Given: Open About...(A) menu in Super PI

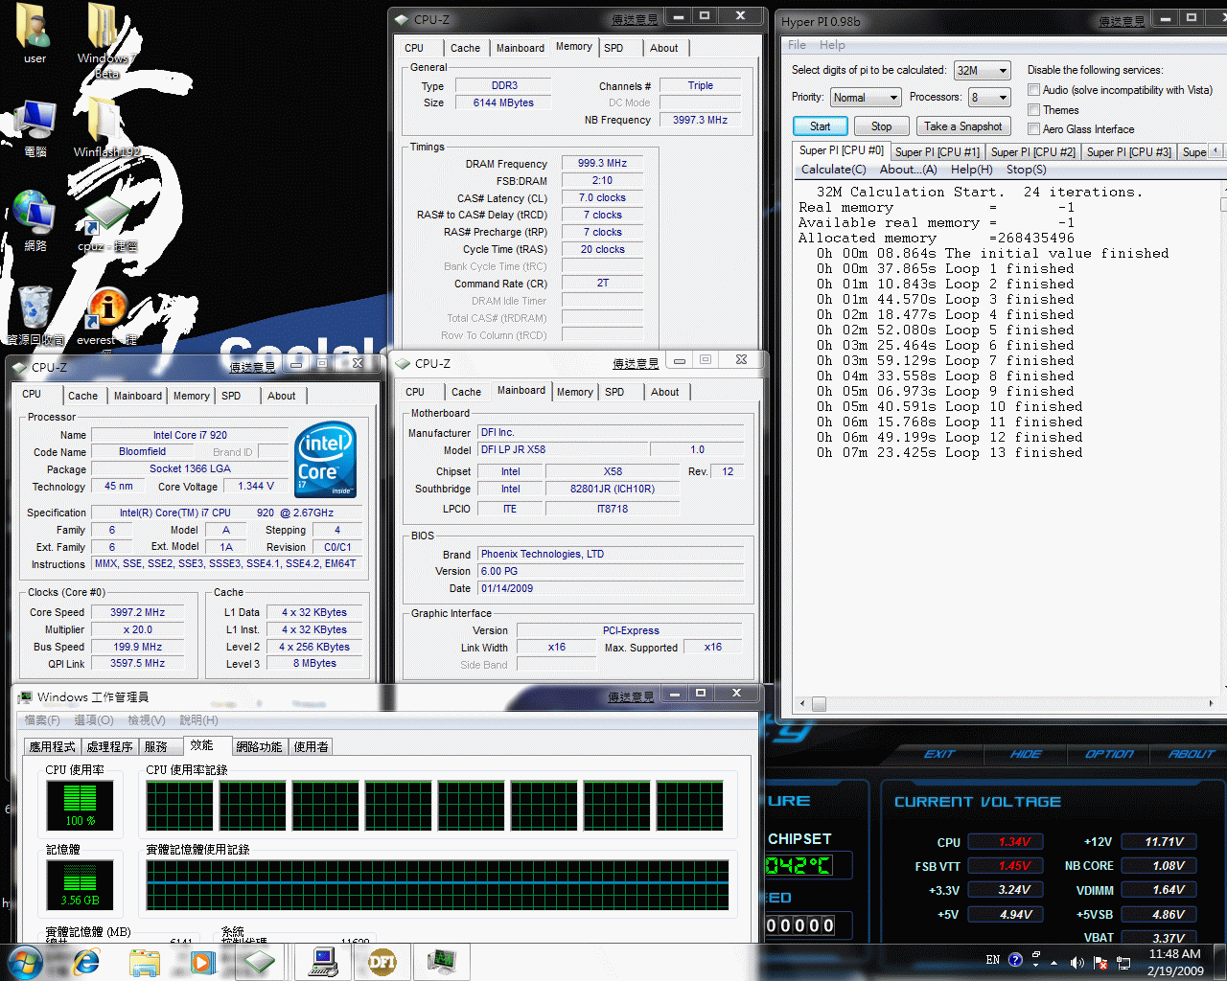Looking at the screenshot, I should pyautogui.click(x=908, y=170).
